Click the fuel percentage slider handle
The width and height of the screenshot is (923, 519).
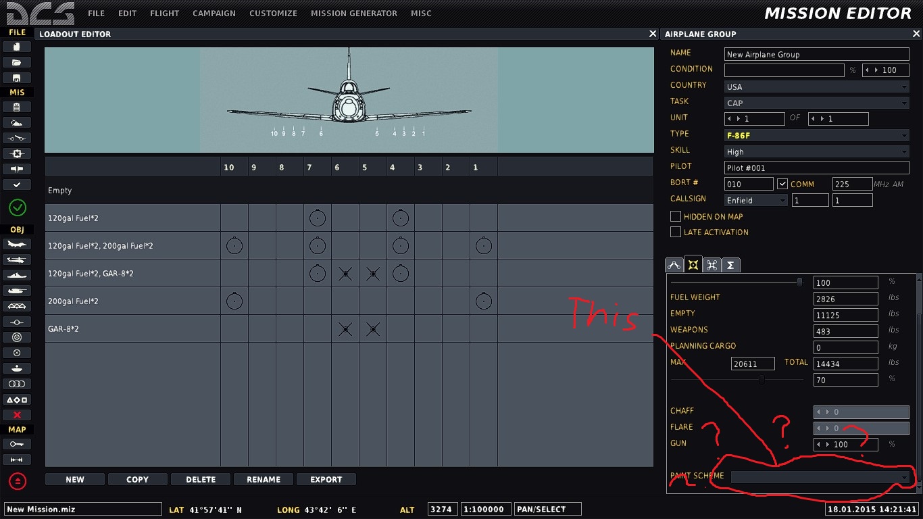coord(800,282)
